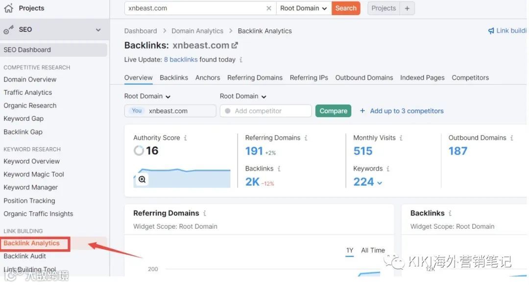Open the external link icon beside xnbeast.com
The image size is (529, 285).
[235, 45]
